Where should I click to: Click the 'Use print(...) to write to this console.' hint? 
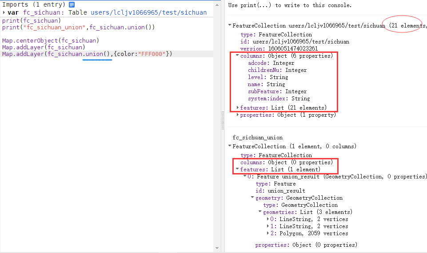click(290, 5)
